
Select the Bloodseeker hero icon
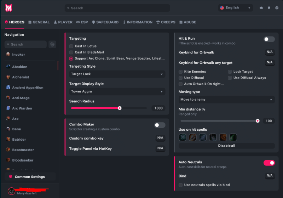(8, 160)
